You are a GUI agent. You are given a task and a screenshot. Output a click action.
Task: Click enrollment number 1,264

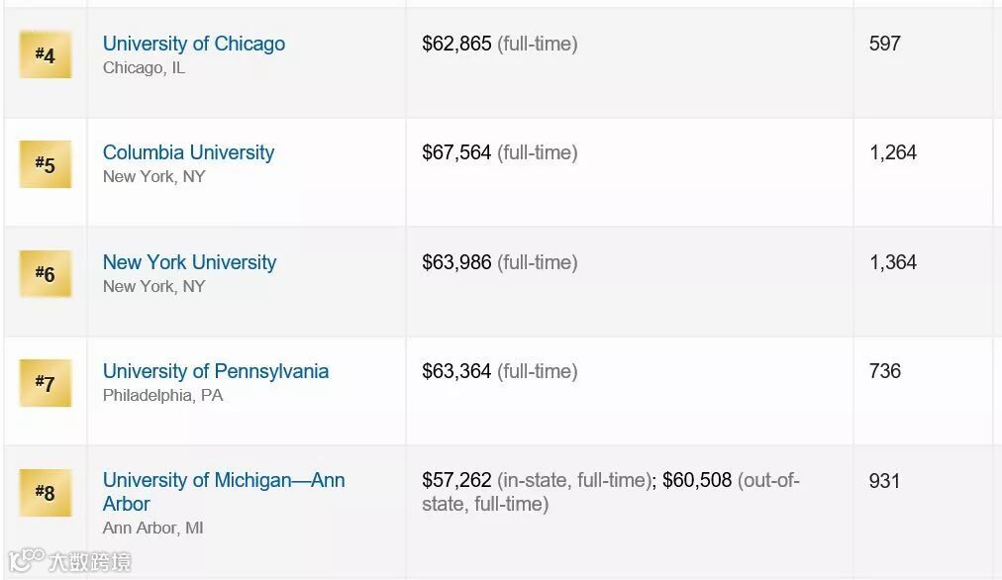coord(892,152)
